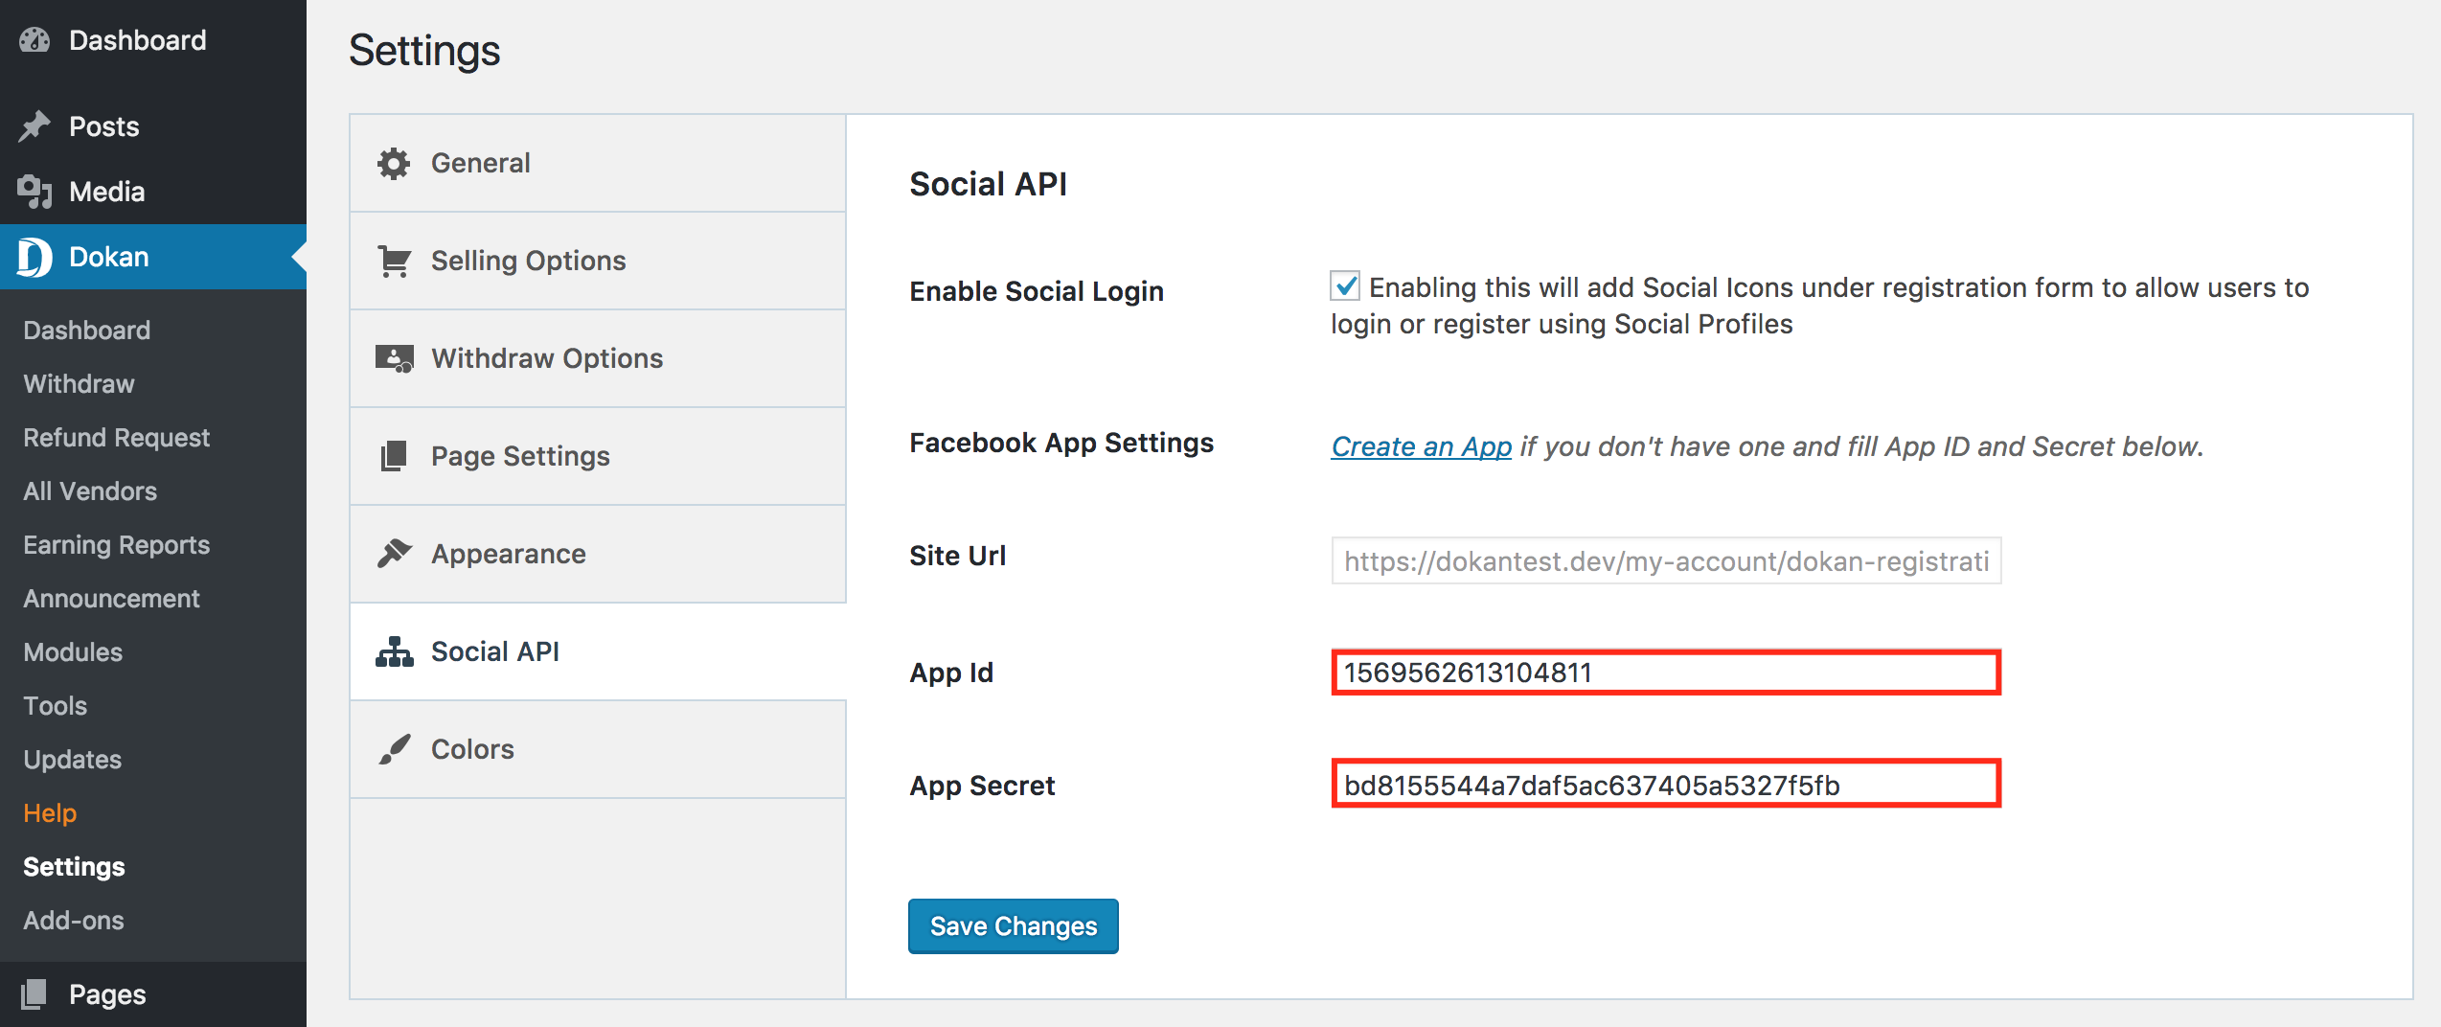Click the Social API section heading

(988, 184)
